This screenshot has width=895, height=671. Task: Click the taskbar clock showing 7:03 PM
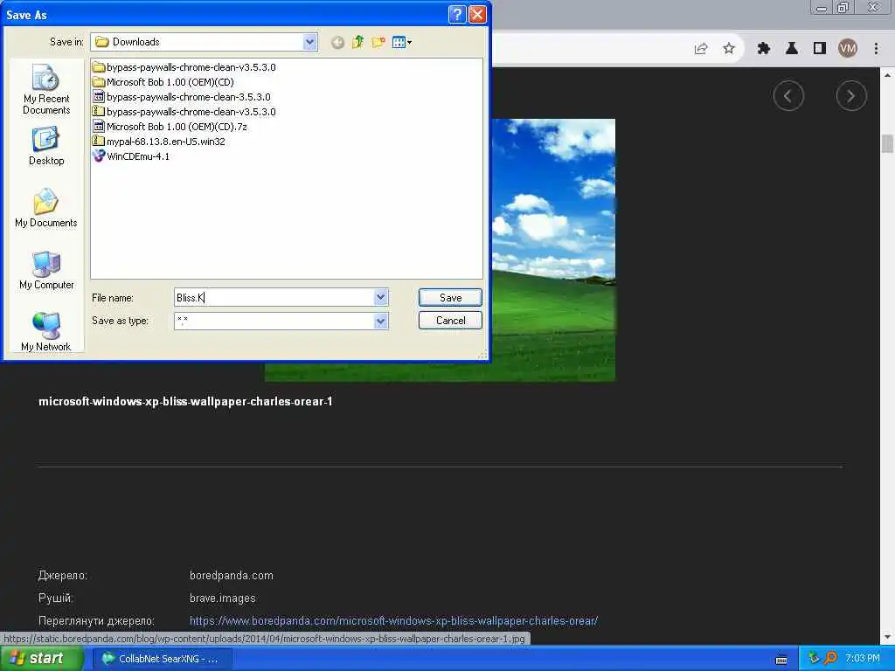863,659
